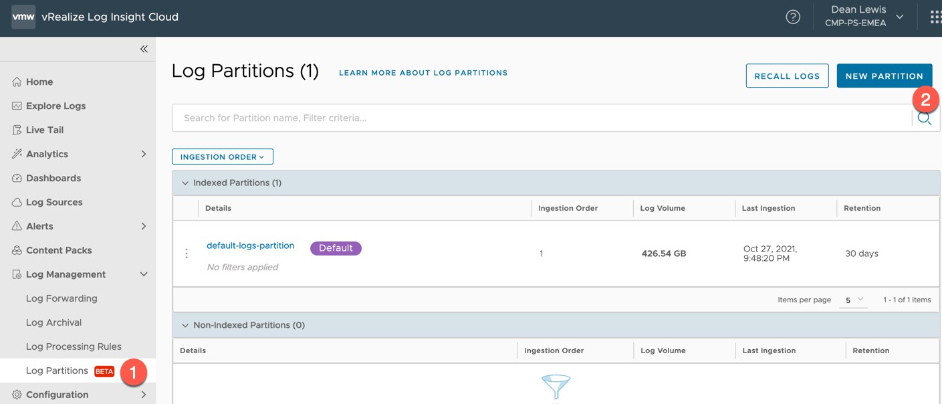This screenshot has width=942, height=404.
Task: Click the 1 - 1 of 1 items text
Action: click(x=907, y=300)
